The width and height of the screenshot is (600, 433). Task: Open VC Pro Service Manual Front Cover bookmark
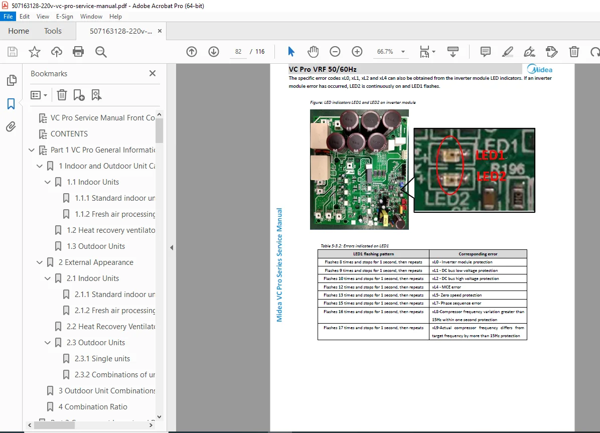(102, 118)
